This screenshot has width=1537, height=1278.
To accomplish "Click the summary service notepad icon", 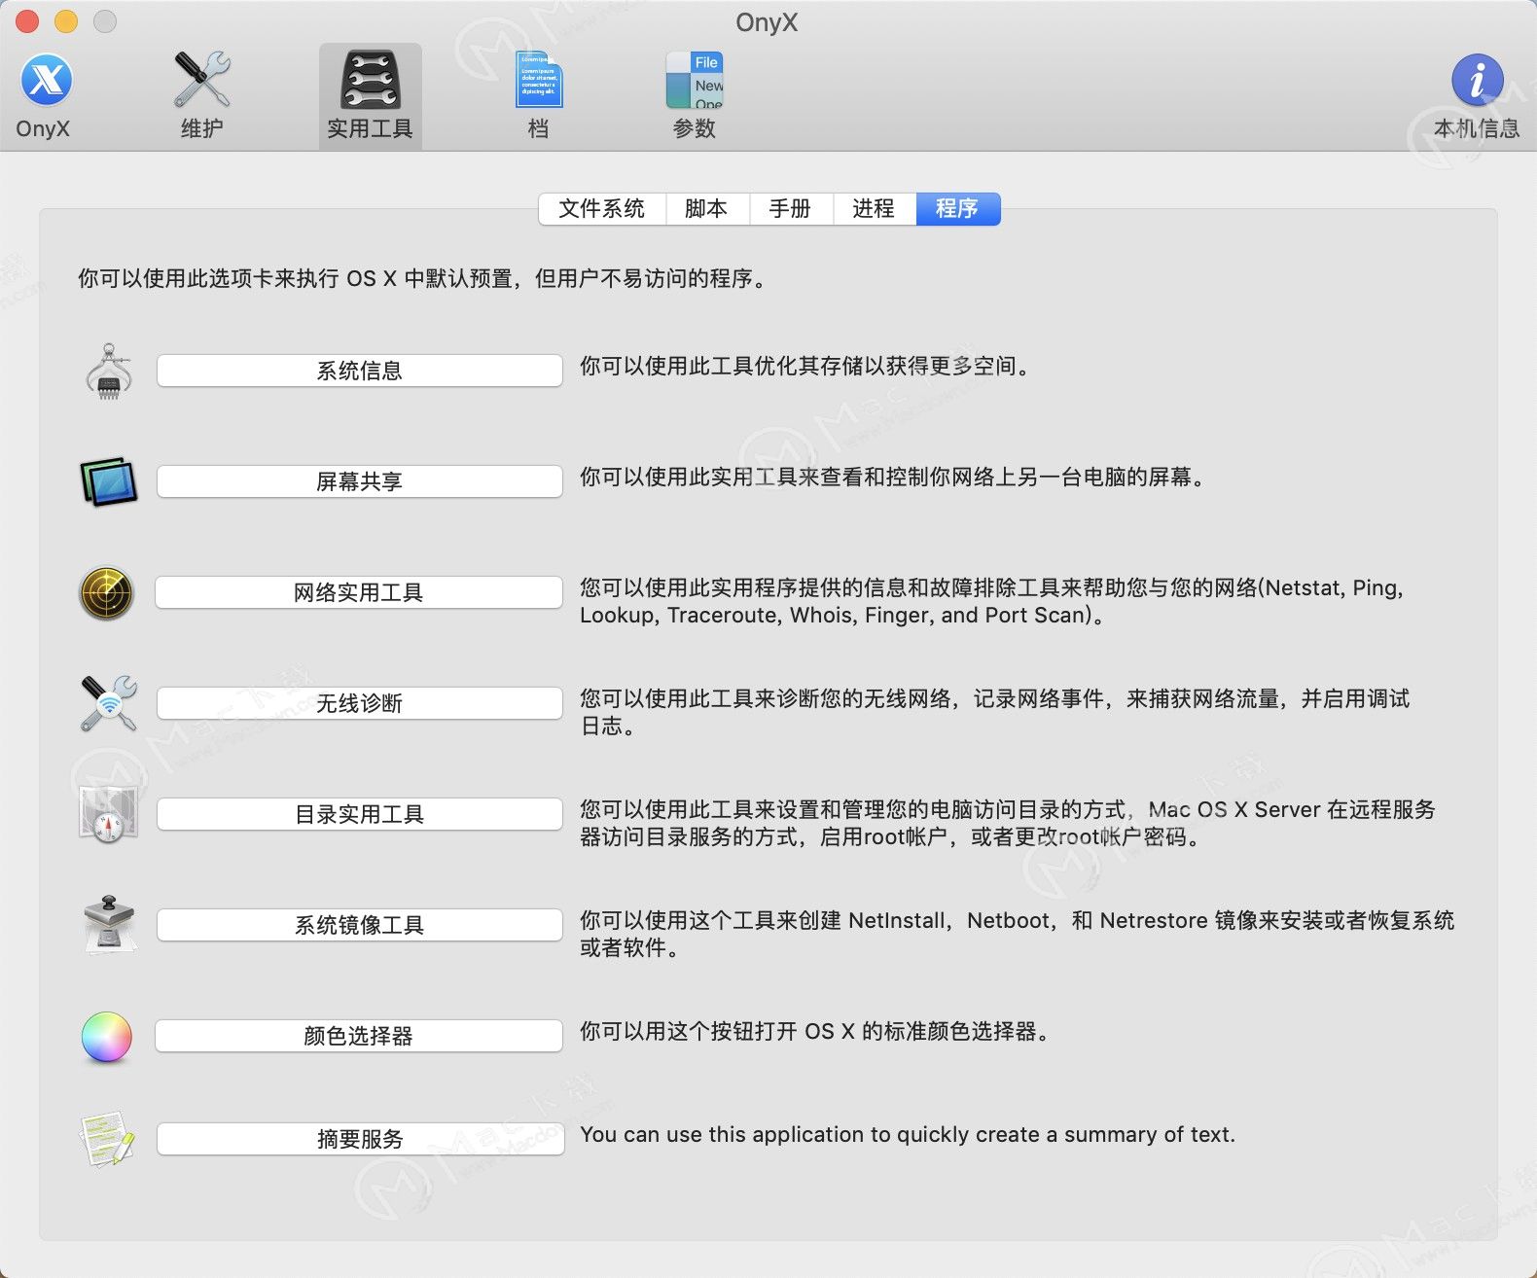I will [x=106, y=1139].
